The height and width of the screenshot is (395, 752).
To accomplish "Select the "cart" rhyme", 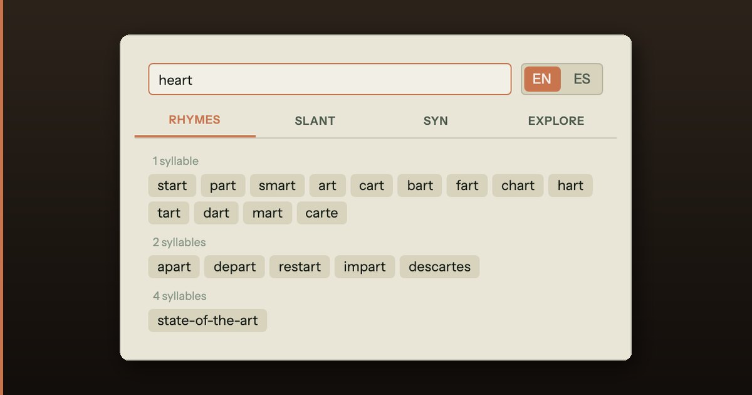I will pos(372,186).
